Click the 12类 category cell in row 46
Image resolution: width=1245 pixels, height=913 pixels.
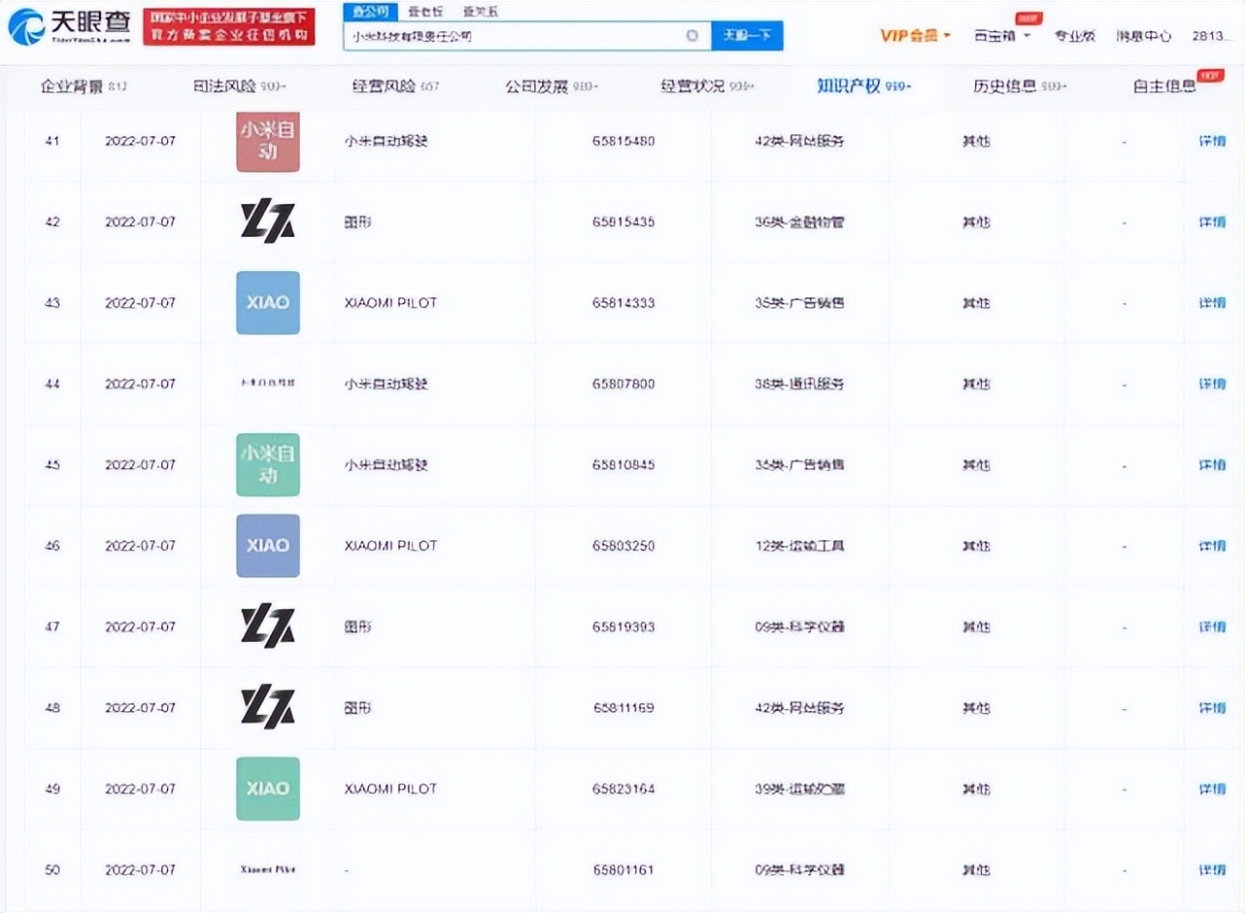(x=799, y=546)
